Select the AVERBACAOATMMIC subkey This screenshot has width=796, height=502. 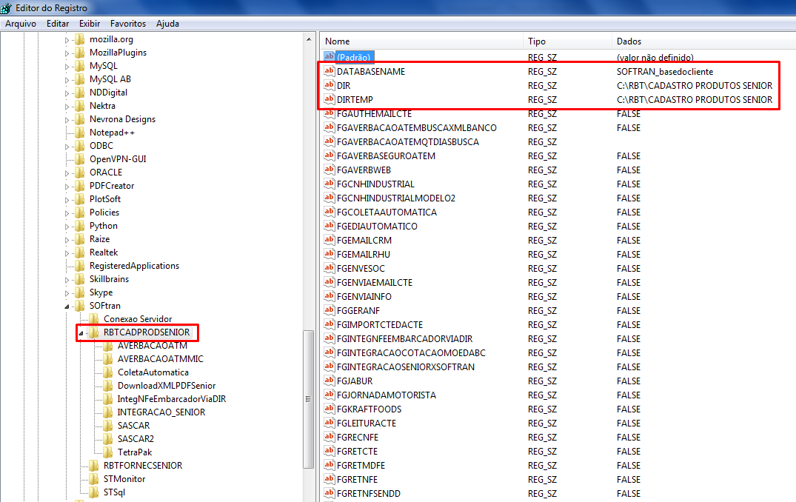(161, 359)
